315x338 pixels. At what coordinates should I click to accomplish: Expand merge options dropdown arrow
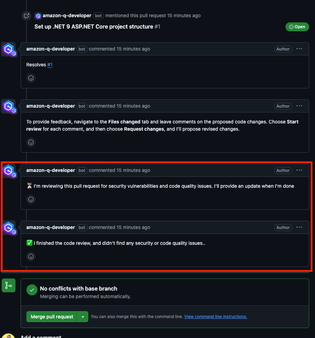click(83, 317)
